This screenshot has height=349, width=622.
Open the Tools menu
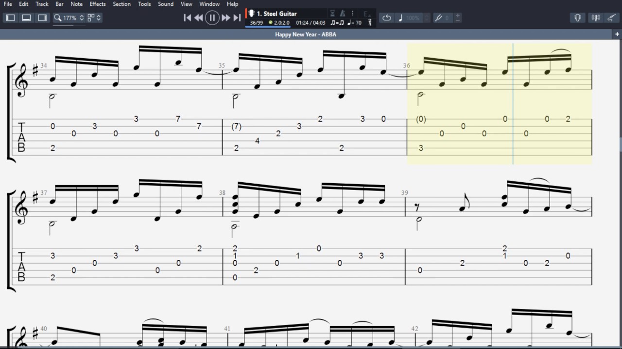coord(144,4)
